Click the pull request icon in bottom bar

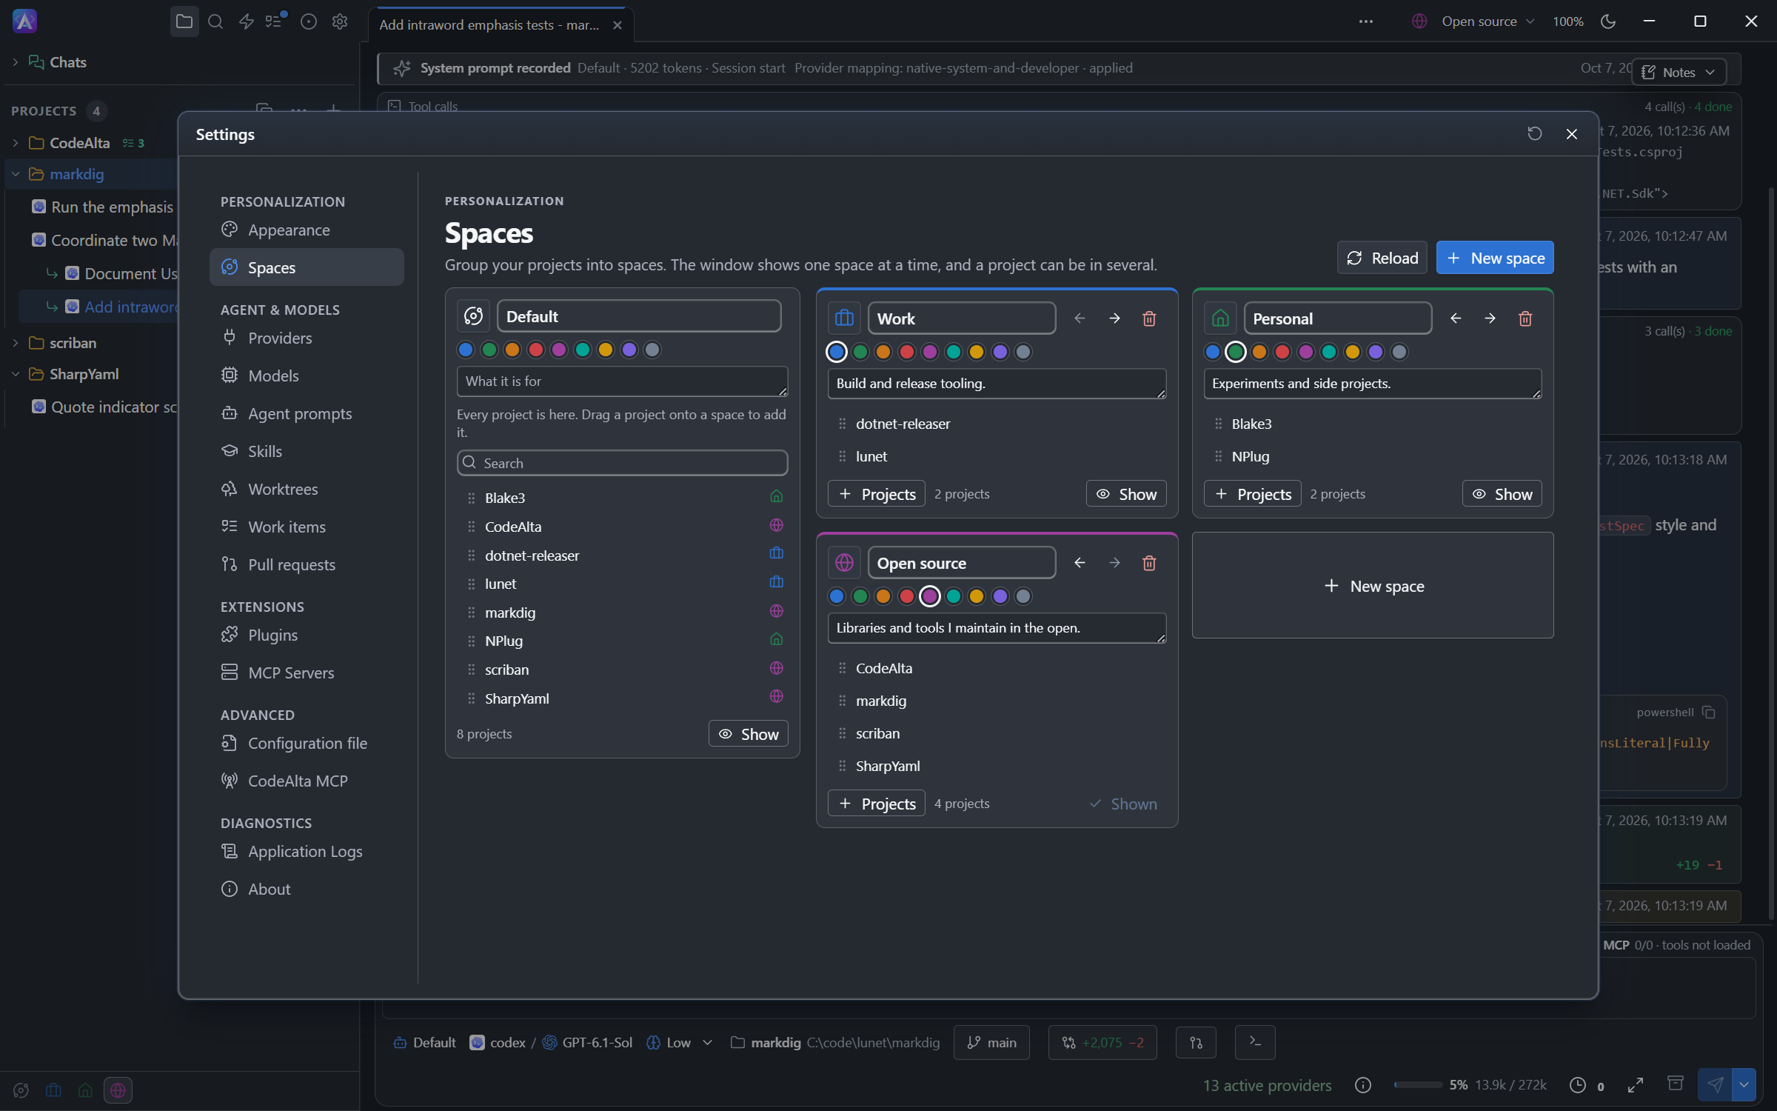pos(1196,1042)
